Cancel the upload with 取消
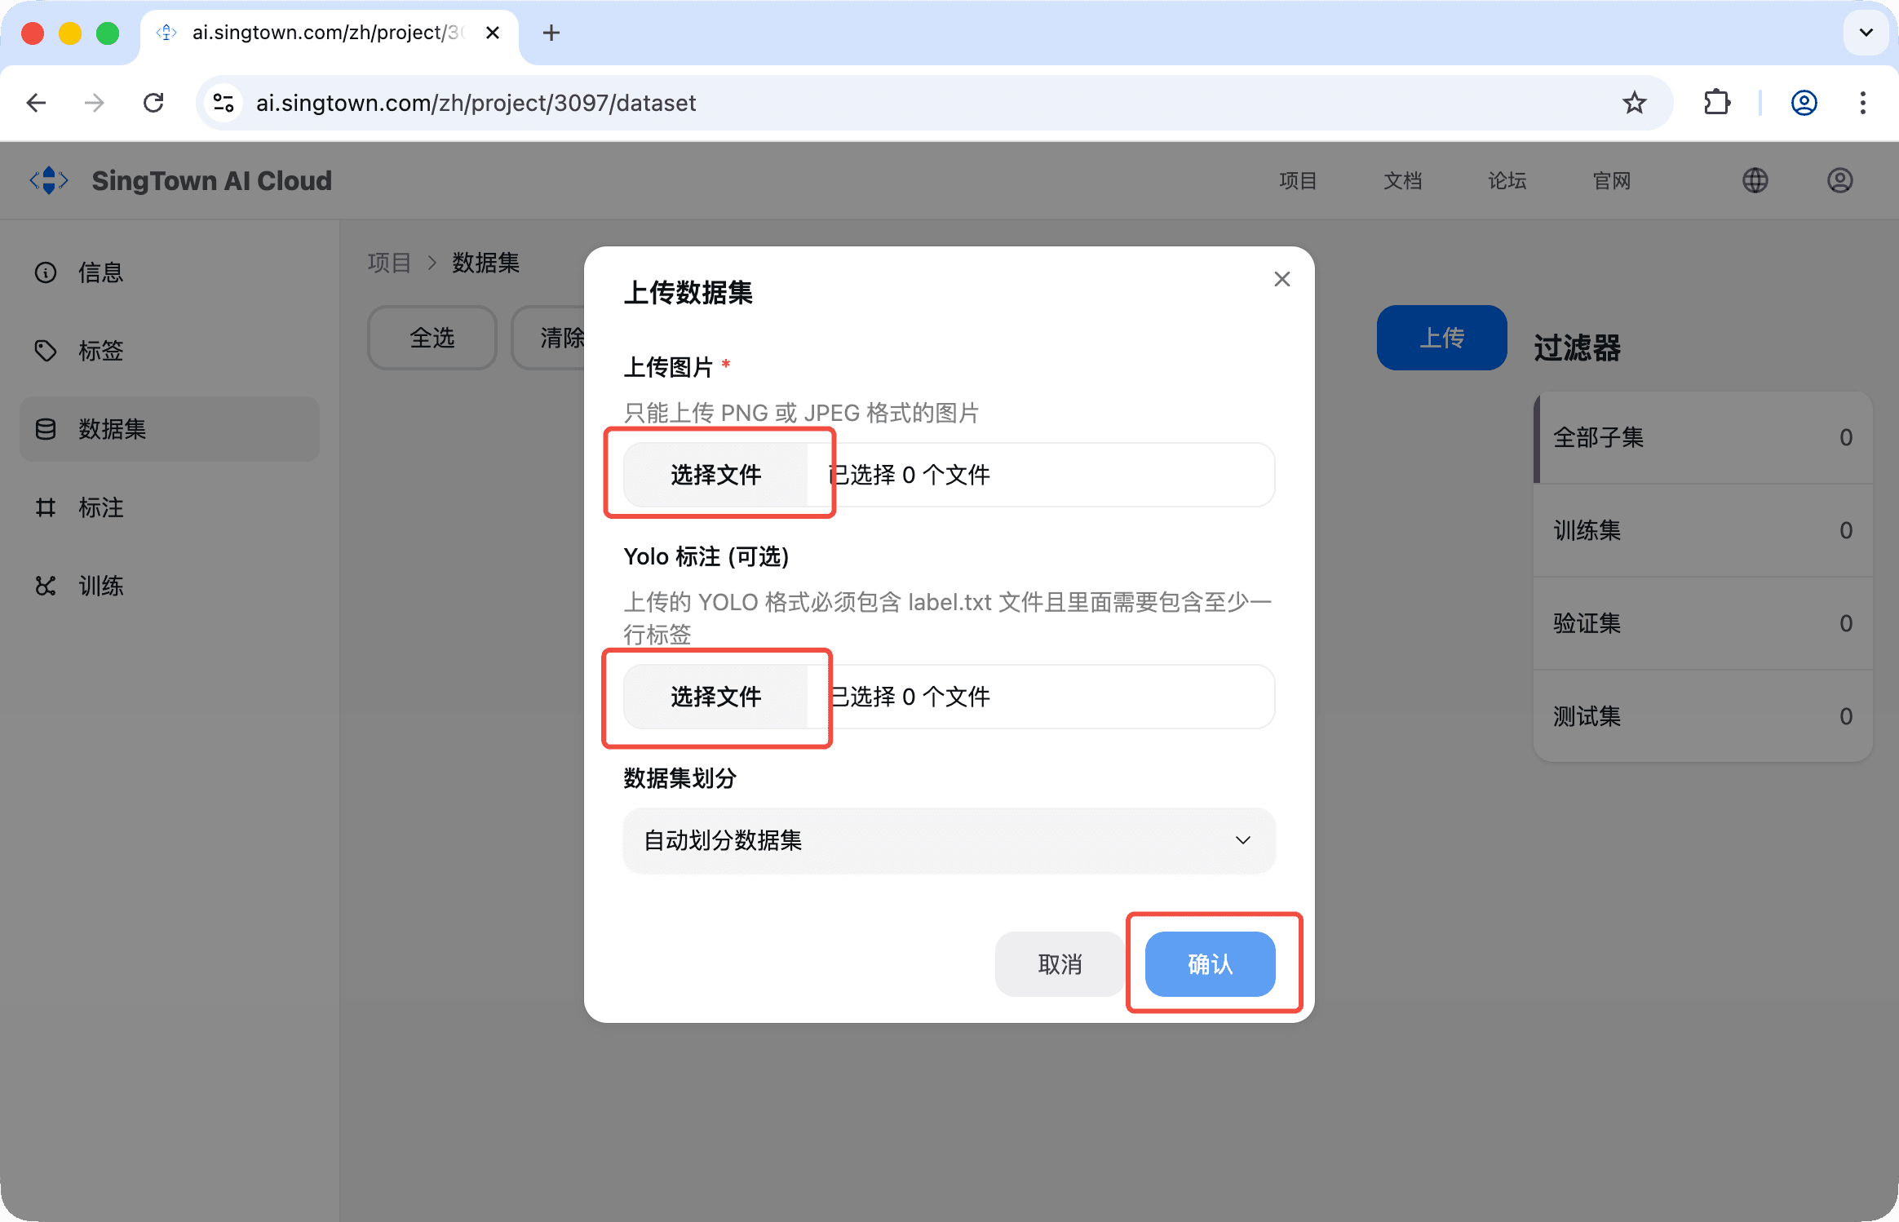The image size is (1899, 1222). (x=1059, y=964)
